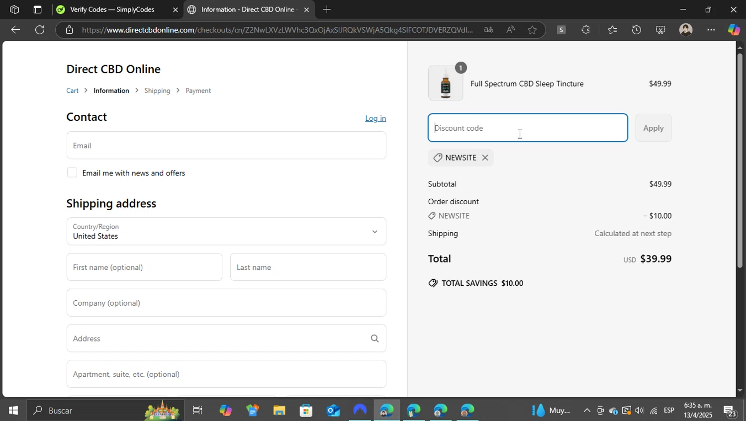
Task: View site information lock icon
Action: pos(70,30)
